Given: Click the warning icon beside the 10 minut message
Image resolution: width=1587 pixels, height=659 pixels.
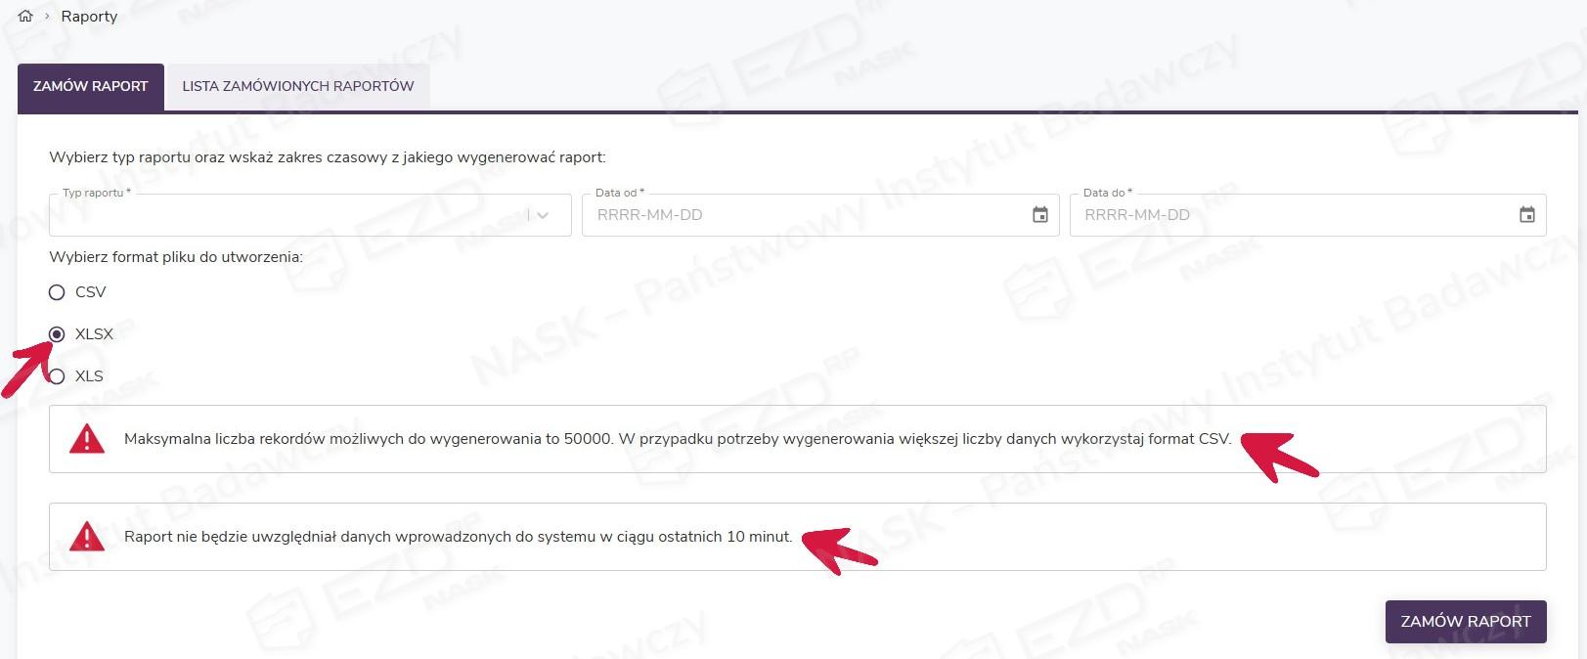Looking at the screenshot, I should (x=87, y=537).
